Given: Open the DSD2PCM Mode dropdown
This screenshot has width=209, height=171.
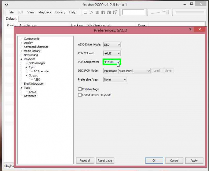Looking at the screenshot, I should (x=127, y=71).
